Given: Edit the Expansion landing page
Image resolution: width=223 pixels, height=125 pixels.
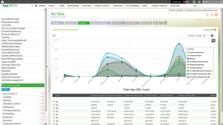Looking at the screenshot, I should pos(40,117).
